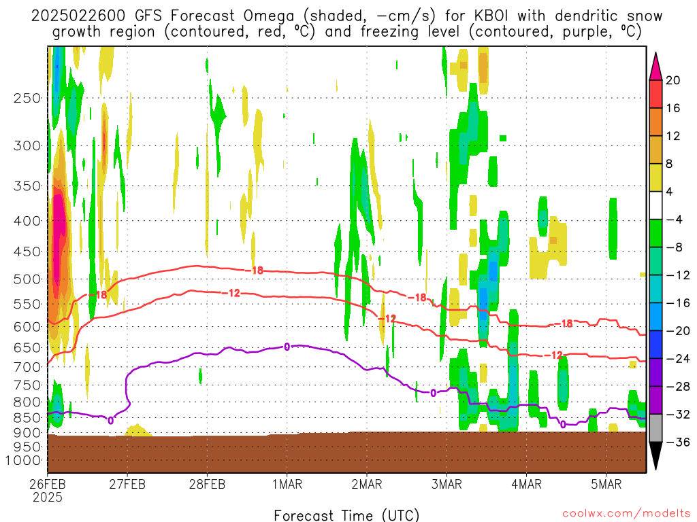The width and height of the screenshot is (697, 522).
Task: Click the 350 pressure level label
Action: click(x=27, y=186)
